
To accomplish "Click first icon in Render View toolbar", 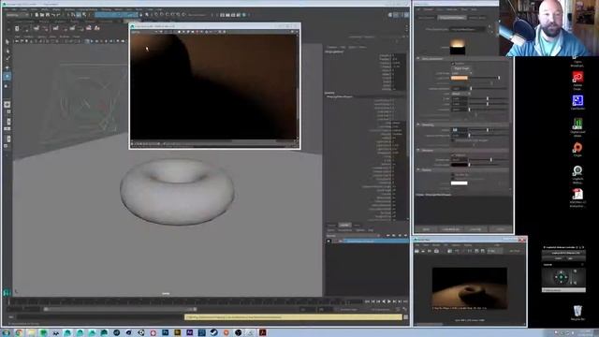I will tap(416, 251).
